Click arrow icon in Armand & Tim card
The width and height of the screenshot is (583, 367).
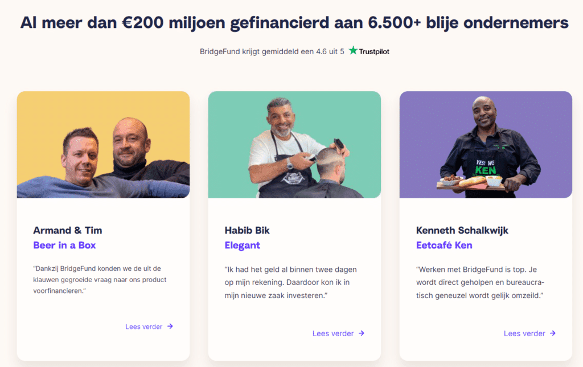tap(170, 327)
